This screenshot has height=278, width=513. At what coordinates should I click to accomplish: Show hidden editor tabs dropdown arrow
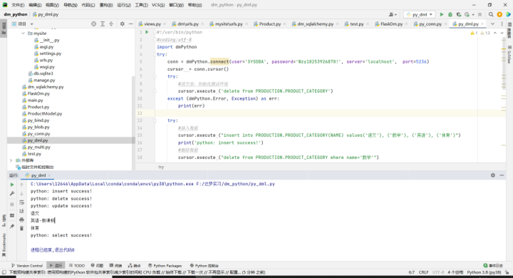point(492,24)
